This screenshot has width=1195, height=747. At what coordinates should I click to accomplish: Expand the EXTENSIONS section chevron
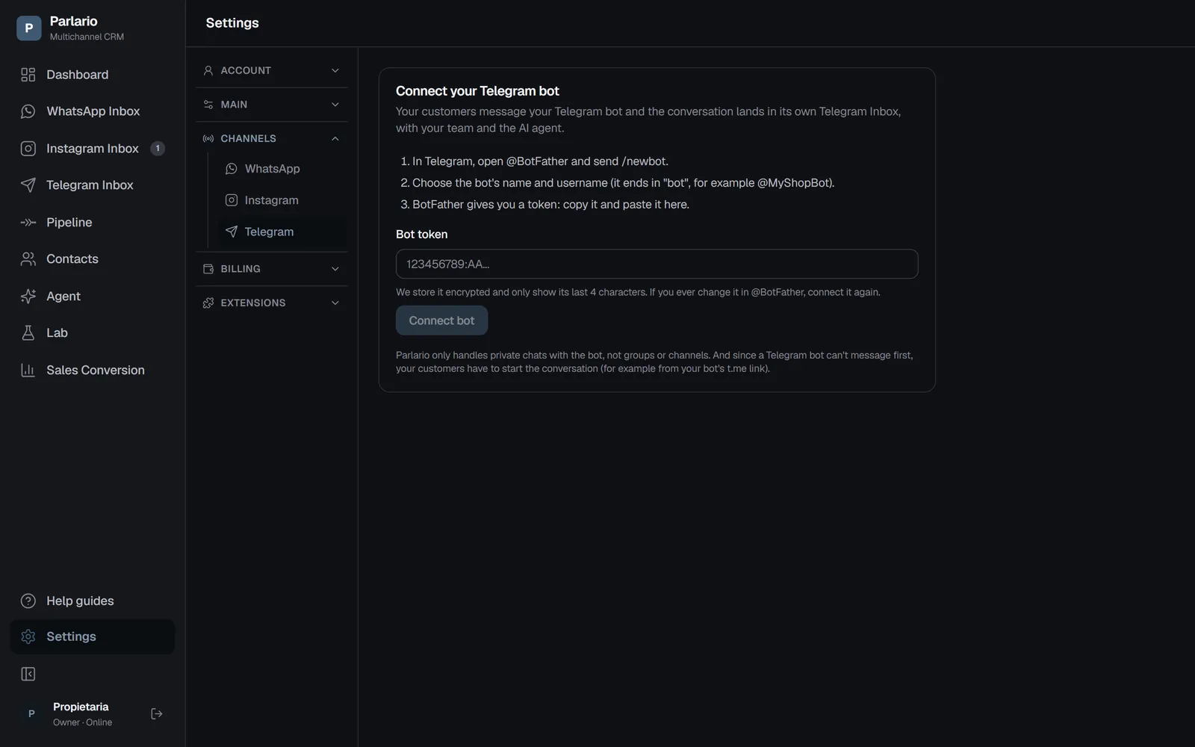point(335,303)
